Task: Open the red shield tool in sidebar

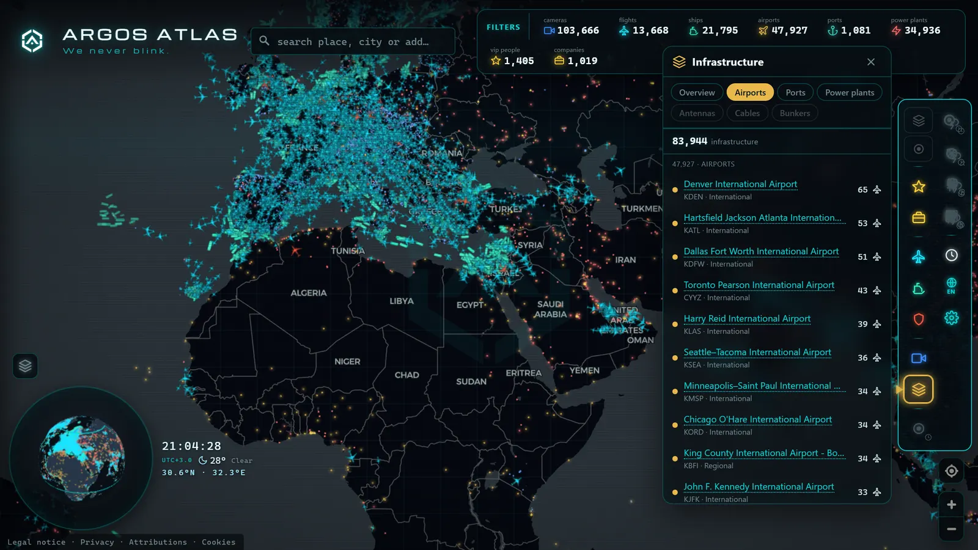Action: (918, 319)
